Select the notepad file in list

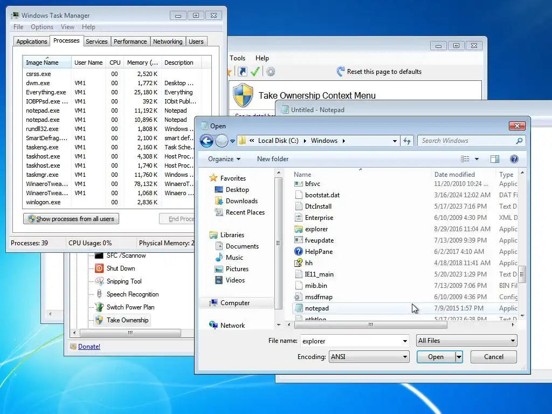317,308
